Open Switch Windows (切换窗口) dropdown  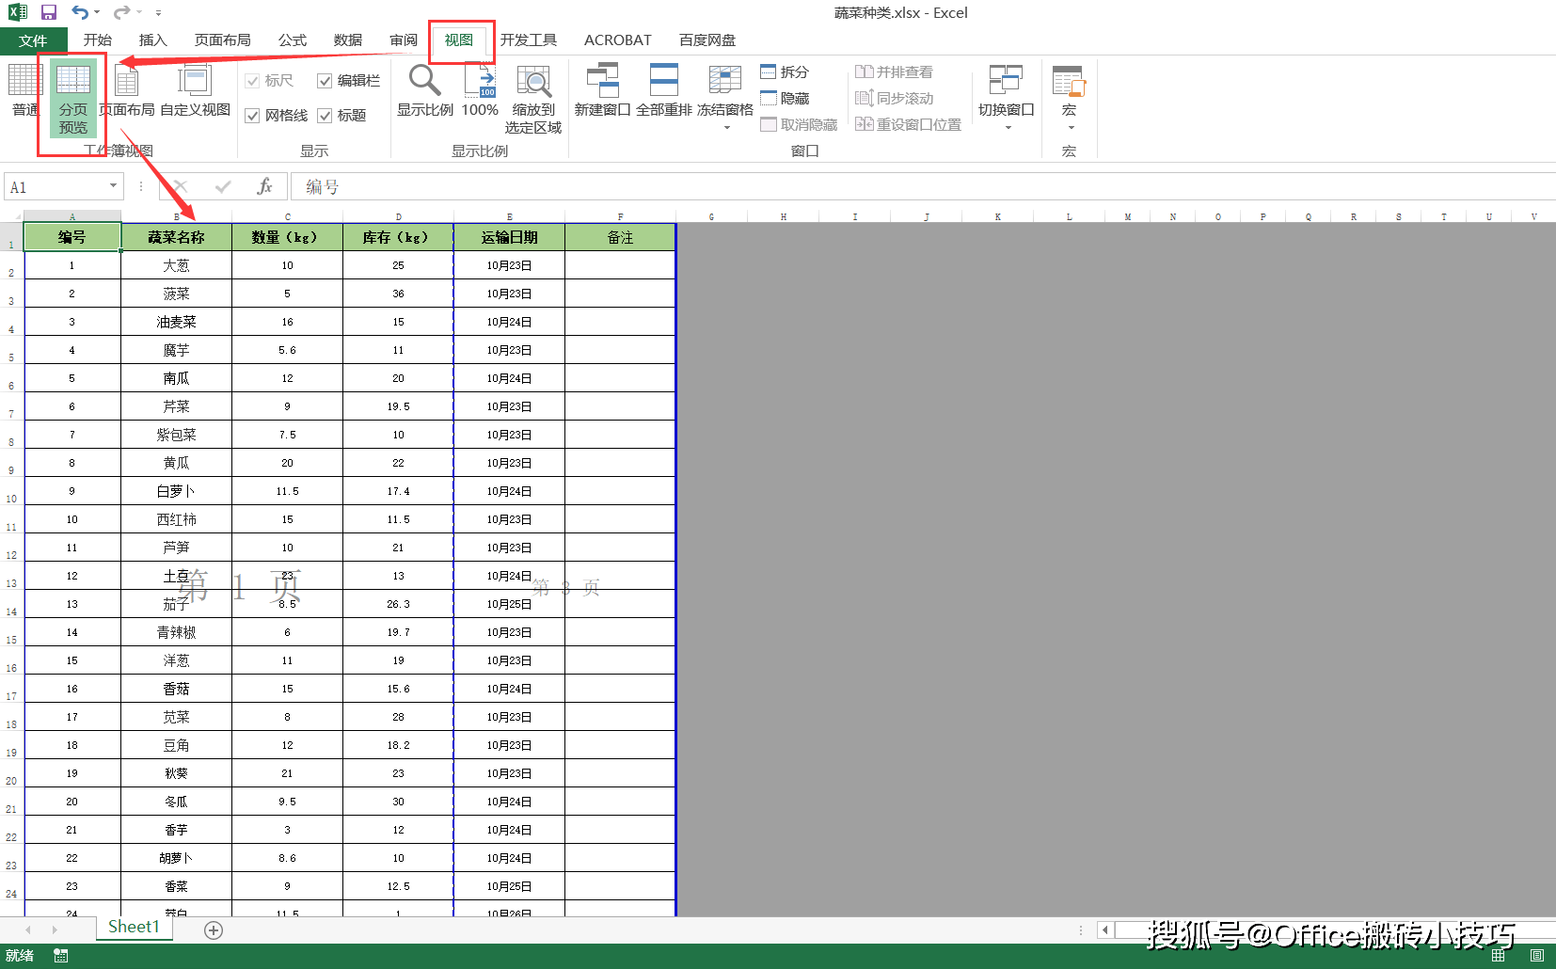(1006, 97)
